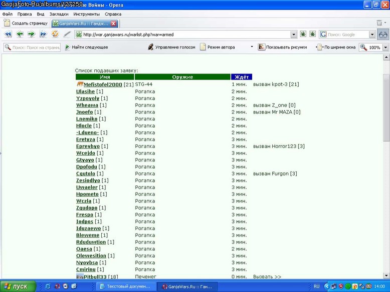Toggle Показывать рисунки images display

tap(283, 47)
